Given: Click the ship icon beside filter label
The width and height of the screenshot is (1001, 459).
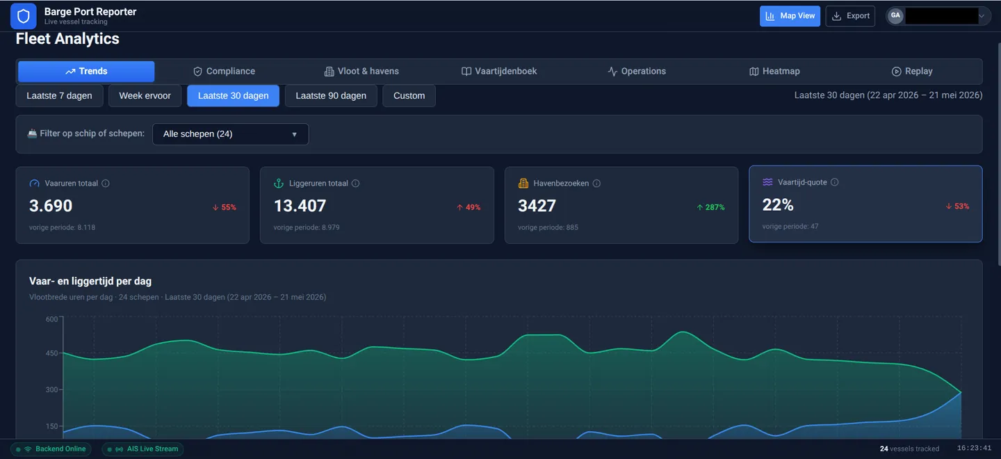Looking at the screenshot, I should (32, 134).
